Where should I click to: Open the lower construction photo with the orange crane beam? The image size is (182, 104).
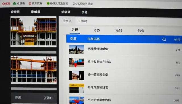pos(34,70)
